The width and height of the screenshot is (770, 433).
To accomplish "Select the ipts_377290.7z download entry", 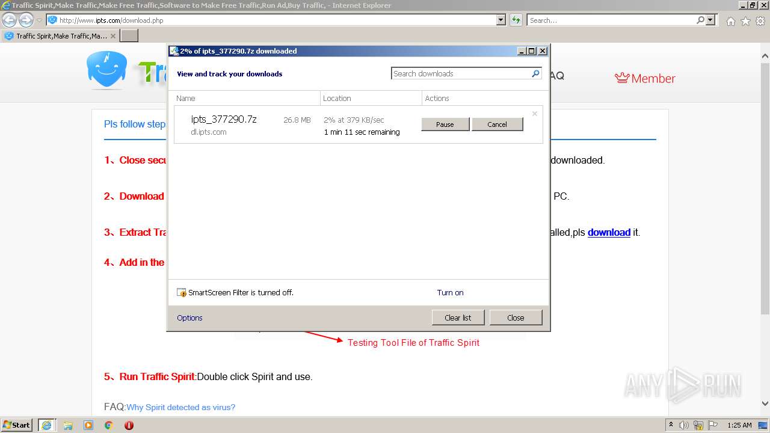I will tap(358, 124).
